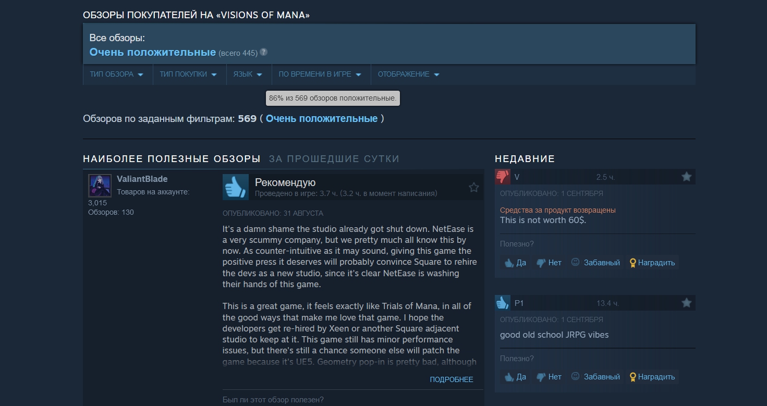
Task: Select Наиболее полезные обзоры tab
Action: (172, 159)
